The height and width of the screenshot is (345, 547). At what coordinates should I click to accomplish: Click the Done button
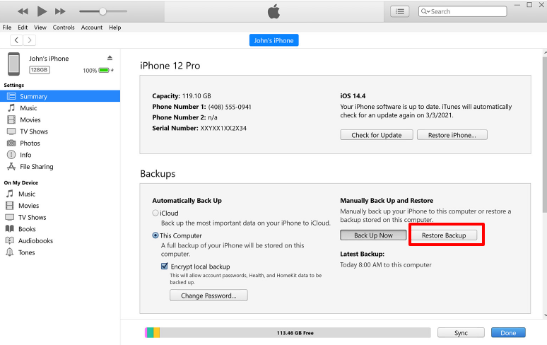coord(508,333)
